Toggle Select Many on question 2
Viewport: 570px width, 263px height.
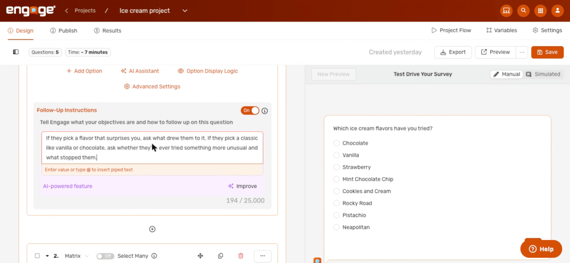pyautogui.click(x=105, y=256)
